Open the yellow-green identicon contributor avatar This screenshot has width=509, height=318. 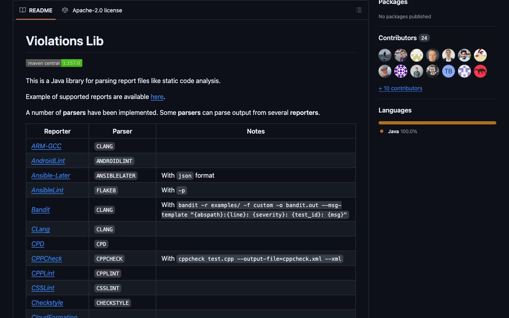click(x=417, y=55)
